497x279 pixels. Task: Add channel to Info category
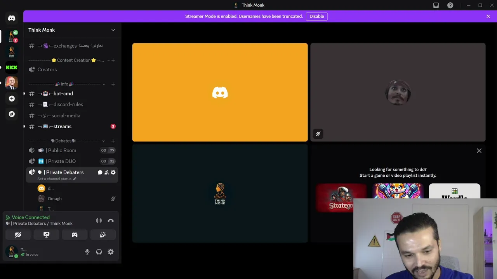click(x=113, y=84)
